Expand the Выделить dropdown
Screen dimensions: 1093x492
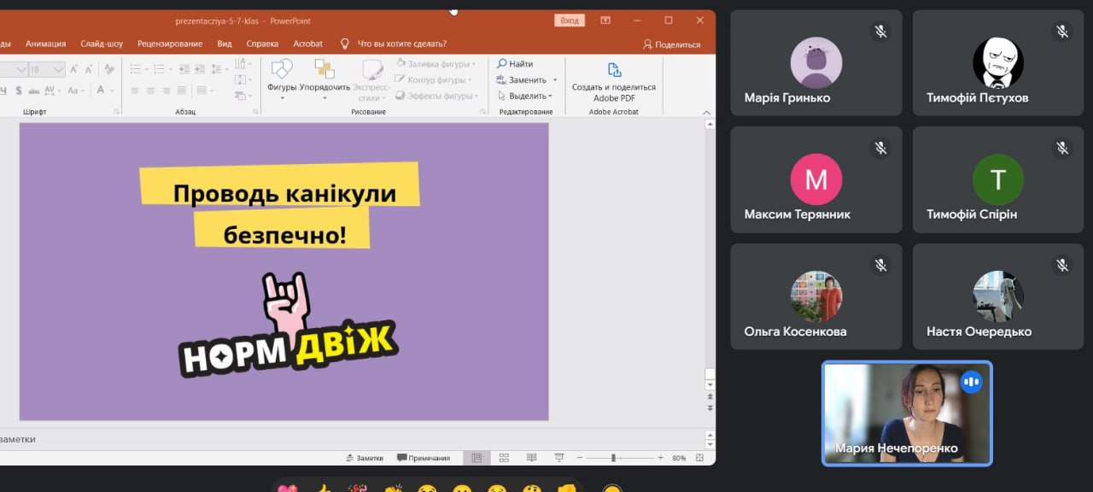point(550,97)
